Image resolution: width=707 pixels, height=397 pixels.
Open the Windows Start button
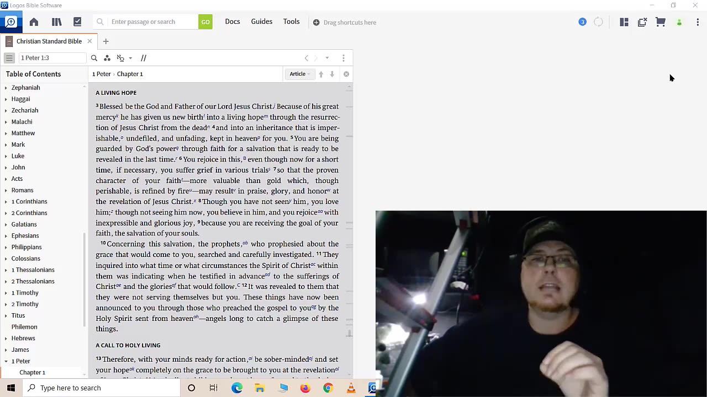point(11,388)
